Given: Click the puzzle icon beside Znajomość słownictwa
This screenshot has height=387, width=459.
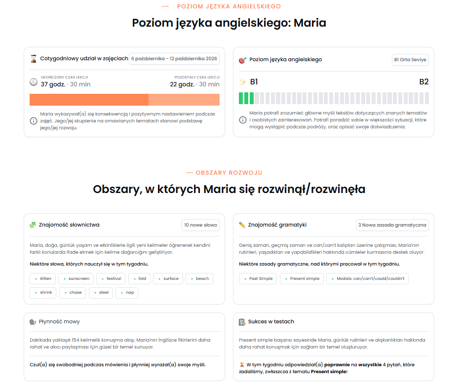Looking at the screenshot, I should [x=33, y=225].
